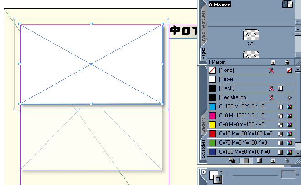Viewport: 301px width, 185px height.
Task: Create new swatch in Swatches panel
Action: coord(273,160)
